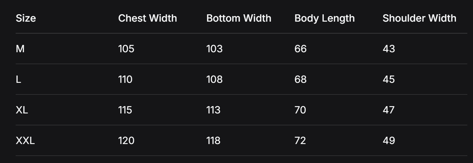Click shoulder width value 45

pyautogui.click(x=389, y=80)
